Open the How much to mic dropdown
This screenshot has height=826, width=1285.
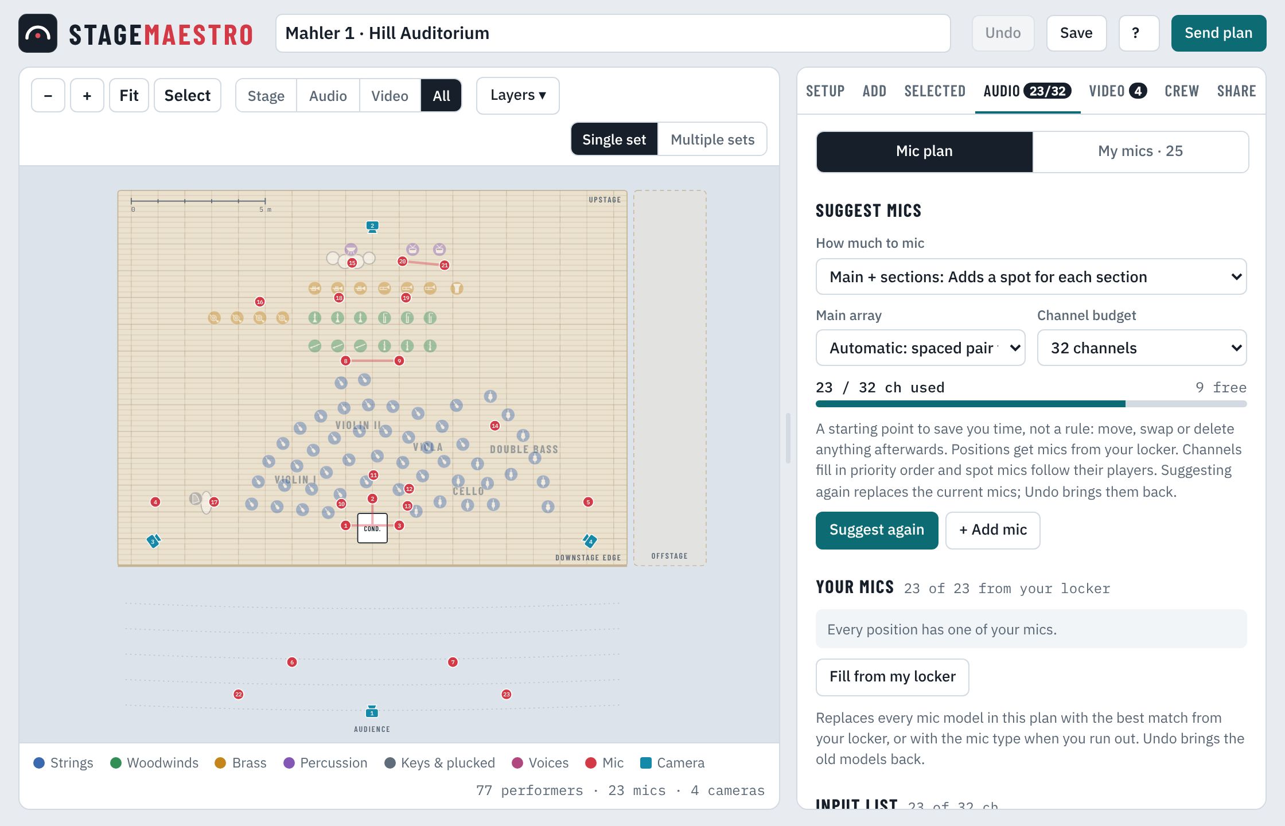(1031, 276)
